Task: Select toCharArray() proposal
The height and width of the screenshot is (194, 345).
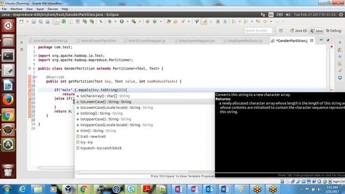Action: (x=144, y=96)
